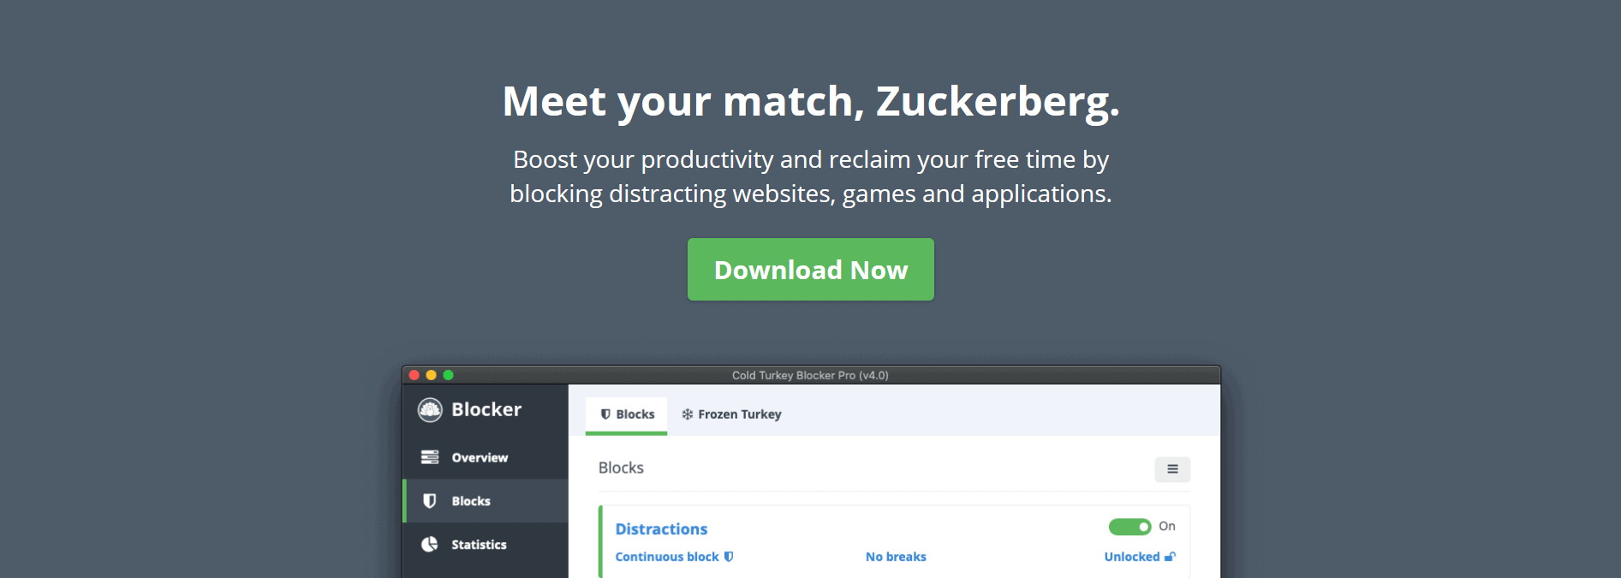The image size is (1621, 578).
Task: Click the padlock icon next to Unlocked
Action: pos(1170,557)
